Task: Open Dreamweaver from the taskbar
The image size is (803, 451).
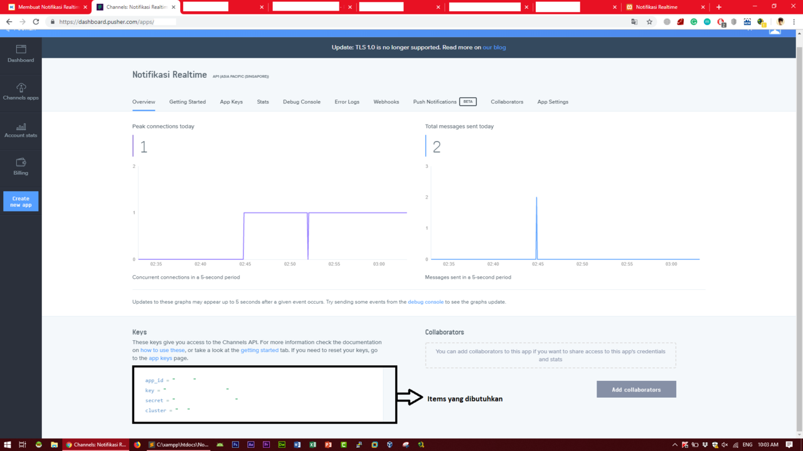Action: point(282,445)
